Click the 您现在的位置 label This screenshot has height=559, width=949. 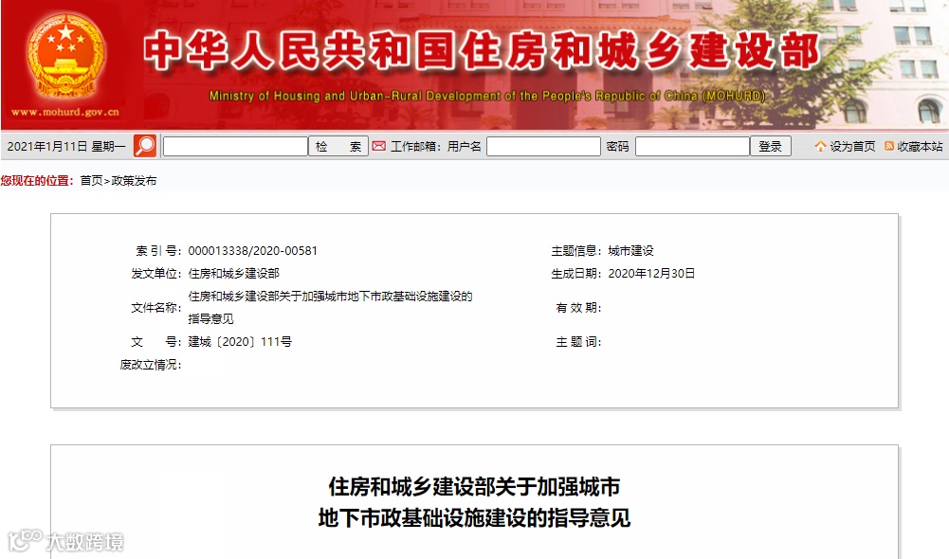[37, 181]
